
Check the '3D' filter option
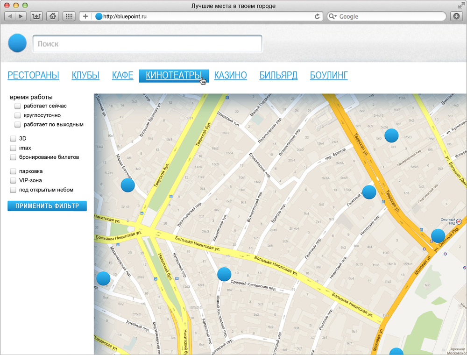point(13,139)
